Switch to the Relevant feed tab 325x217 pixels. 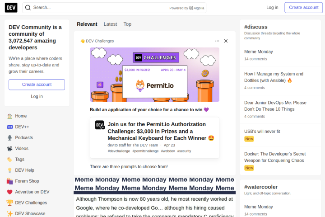[x=87, y=24]
